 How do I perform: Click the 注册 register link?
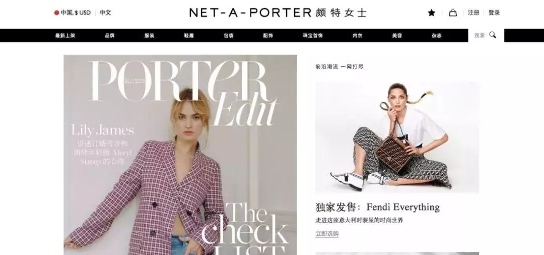[x=473, y=13]
